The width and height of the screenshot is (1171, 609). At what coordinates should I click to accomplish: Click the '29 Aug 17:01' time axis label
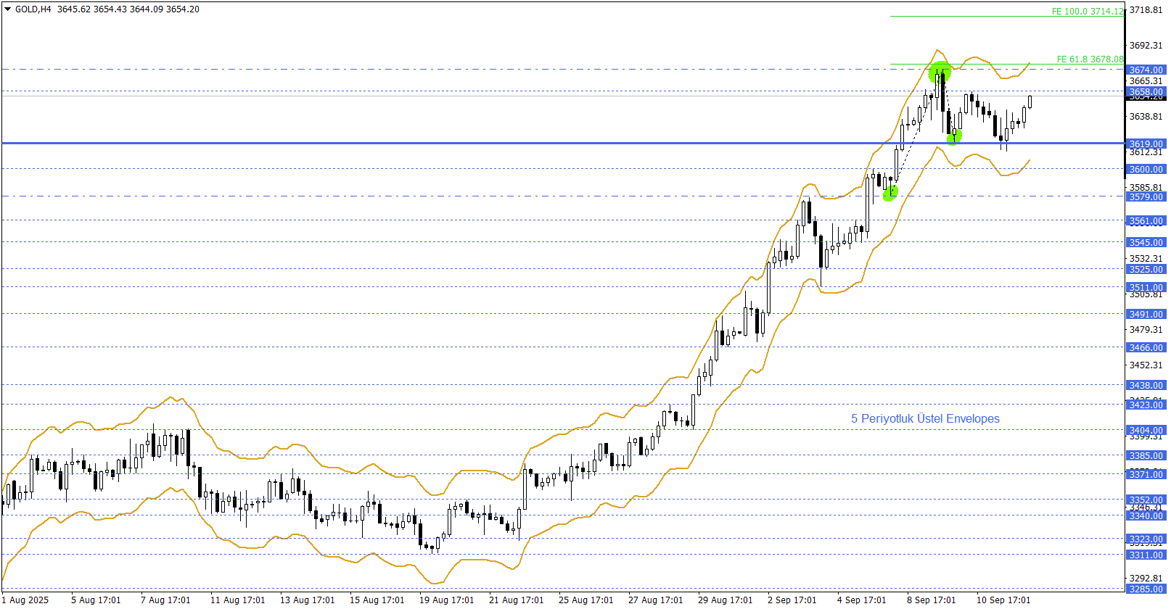pyautogui.click(x=726, y=600)
